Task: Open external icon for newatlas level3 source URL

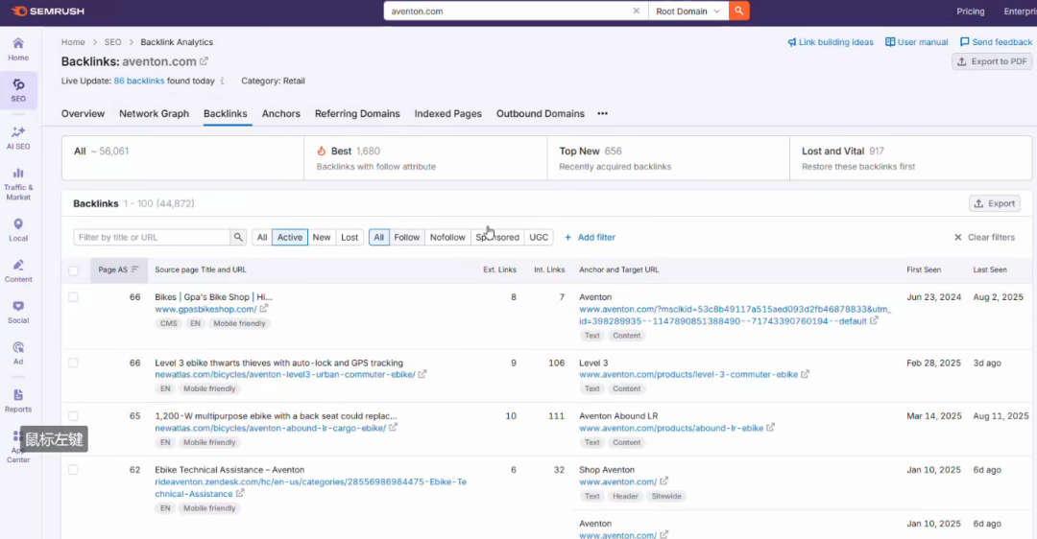Action: click(x=422, y=374)
